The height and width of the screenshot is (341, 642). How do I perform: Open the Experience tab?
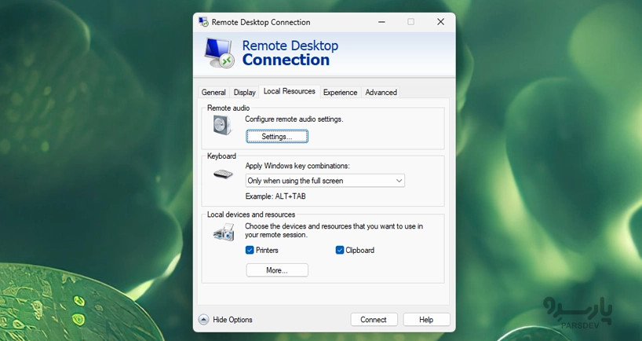point(341,92)
